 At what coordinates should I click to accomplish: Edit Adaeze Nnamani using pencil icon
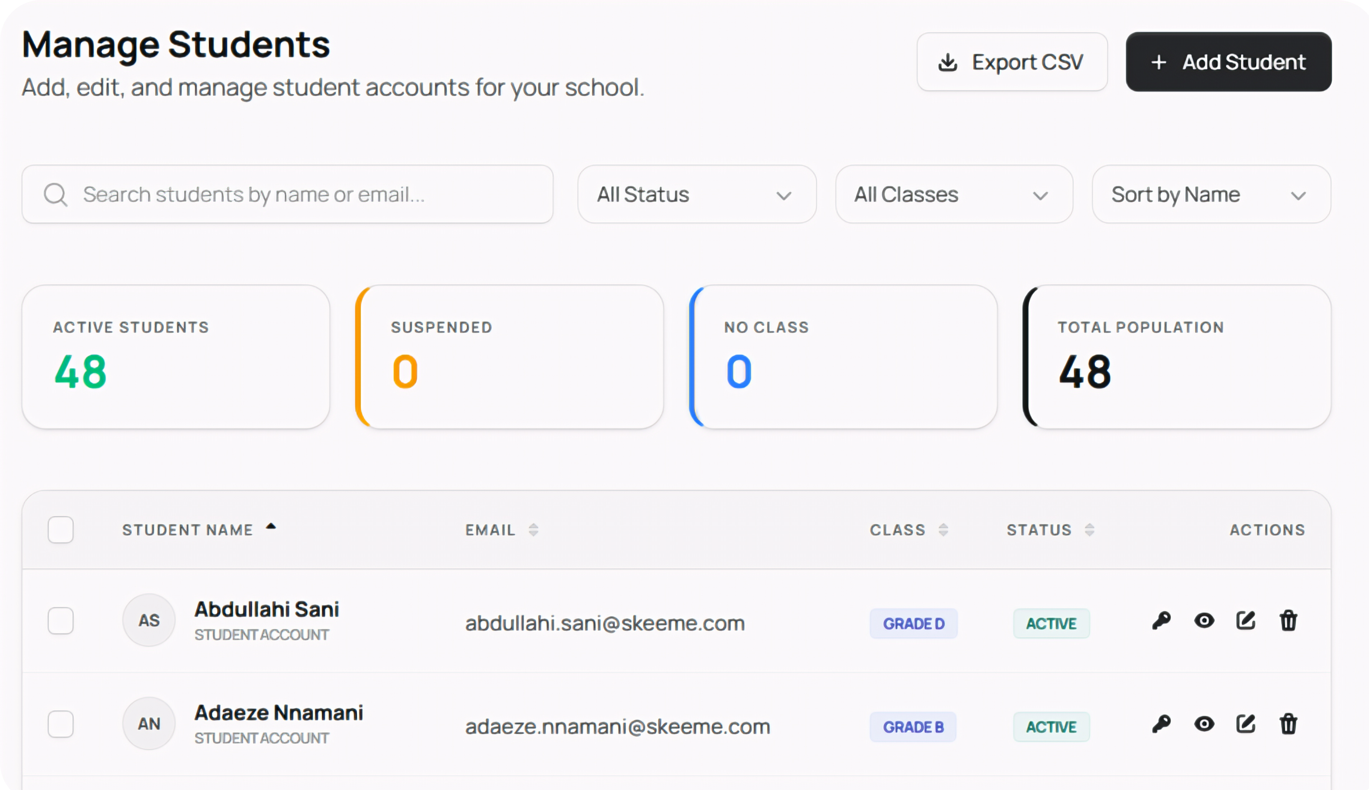tap(1246, 724)
